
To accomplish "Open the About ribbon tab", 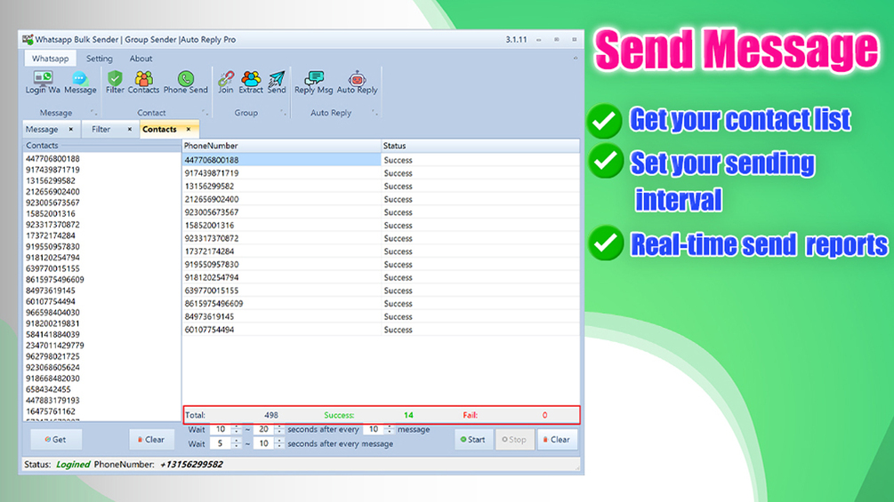I will pos(141,58).
